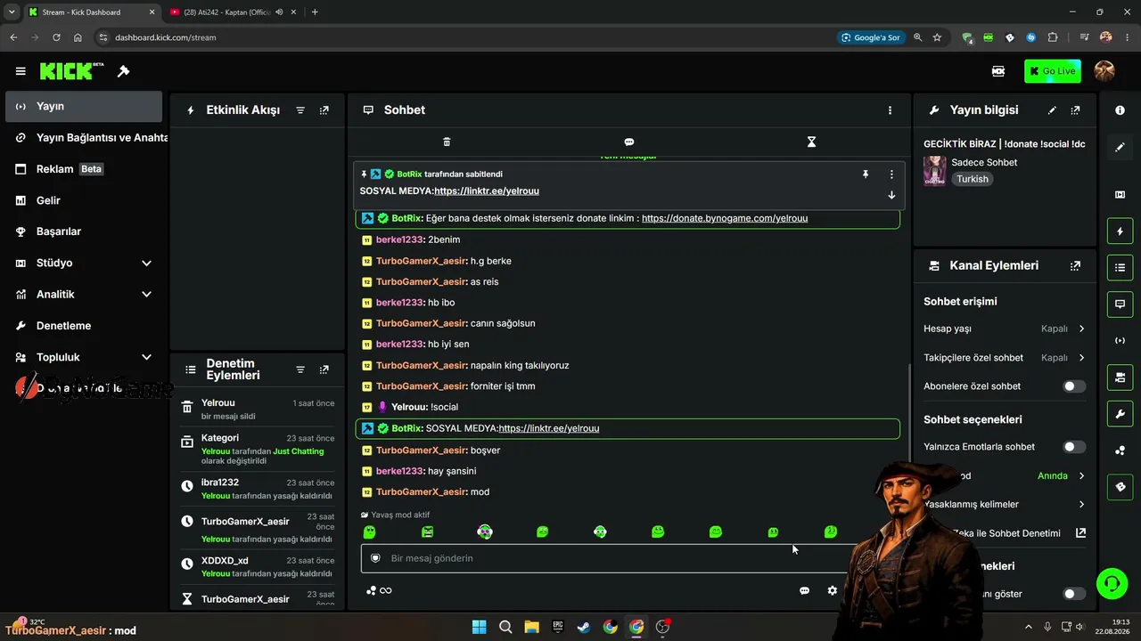Expand the pinned message with the down arrow
Screen dimensions: 1141x641
pos(891,195)
